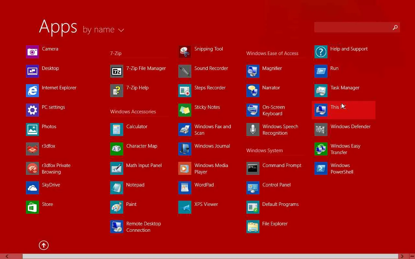This screenshot has height=259, width=415.
Task: Launch the SkyDrive cloud icon
Action: [32, 188]
